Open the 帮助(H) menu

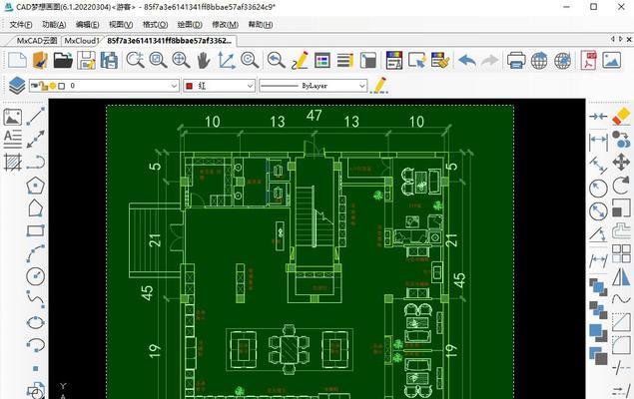[x=260, y=25]
